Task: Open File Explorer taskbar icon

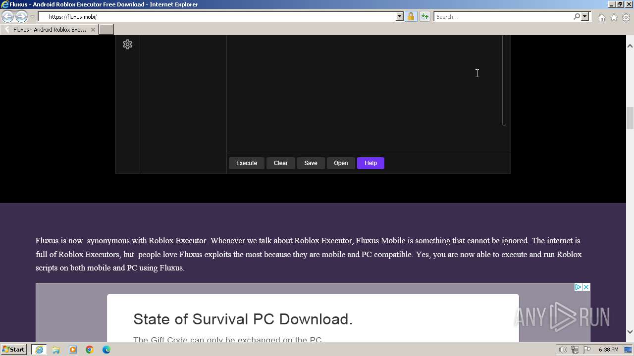Action: pos(56,350)
